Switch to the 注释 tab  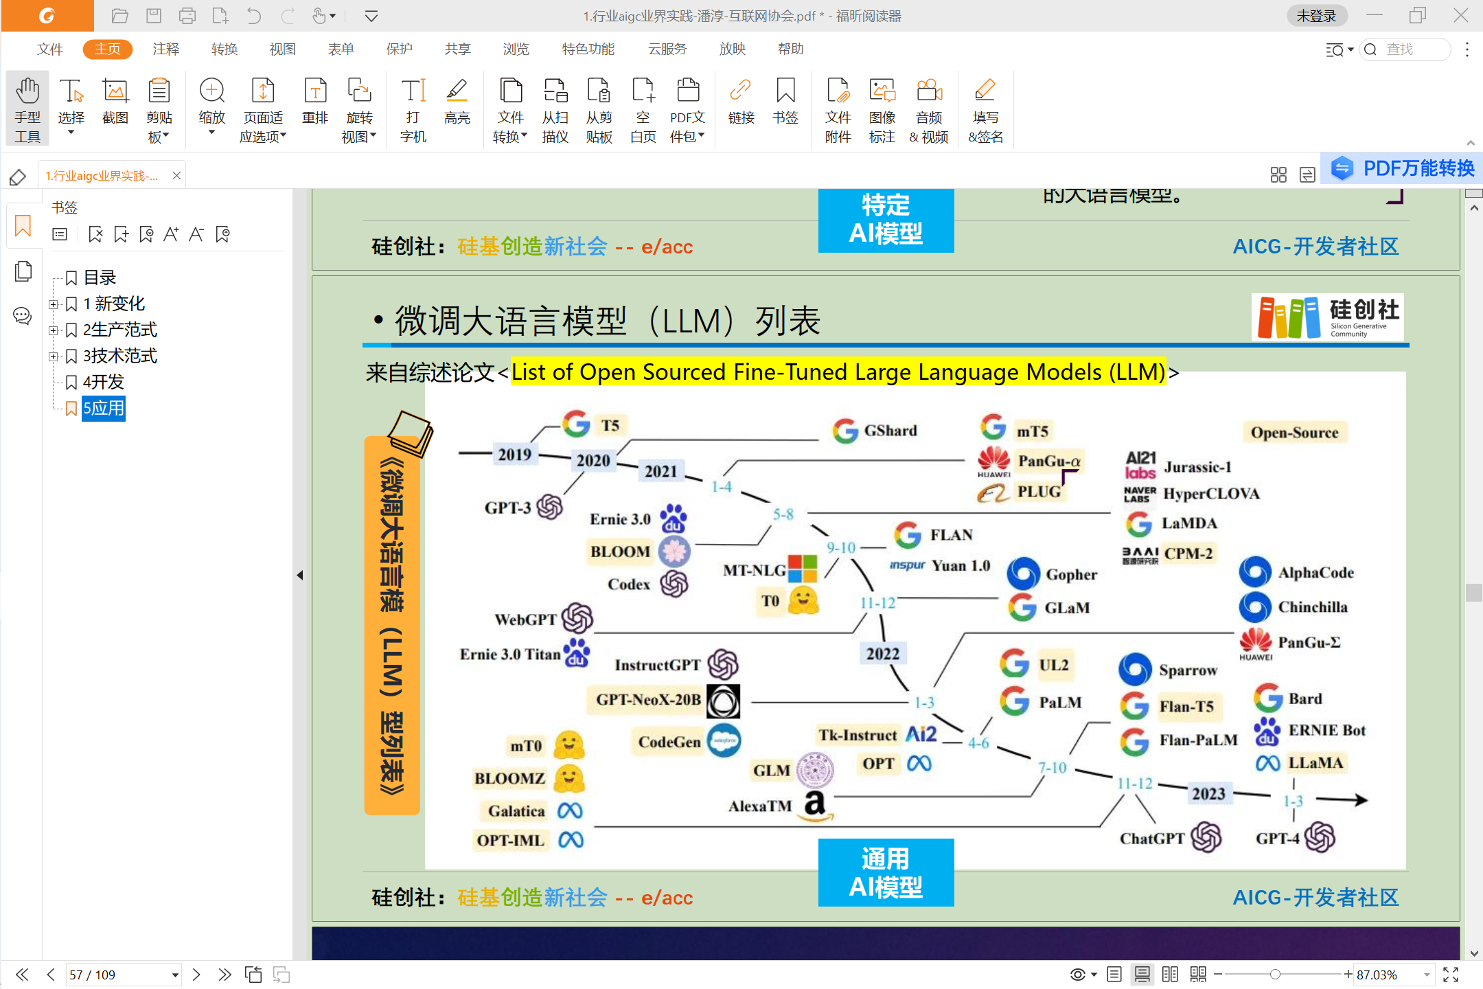click(165, 49)
